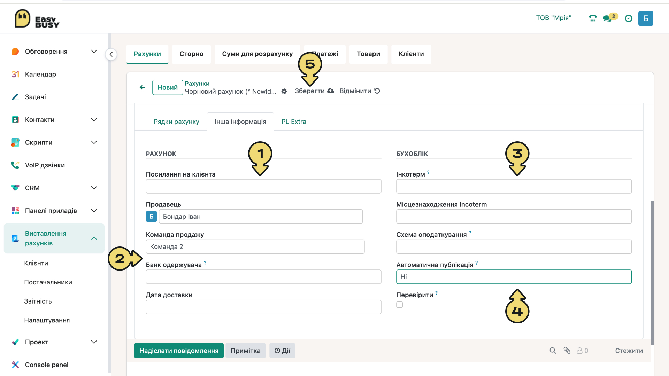
Task: Switch to PL Extra tab
Action: coord(294,122)
